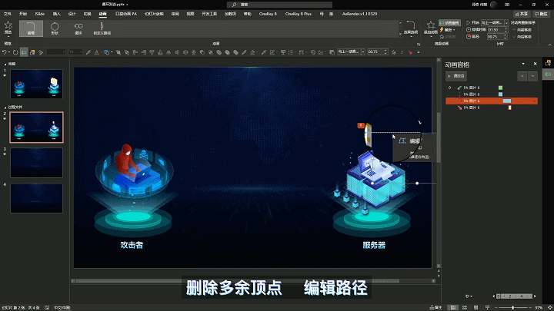This screenshot has width=554, height=311.
Task: Click green timing block of first animation
Action: (x=500, y=88)
